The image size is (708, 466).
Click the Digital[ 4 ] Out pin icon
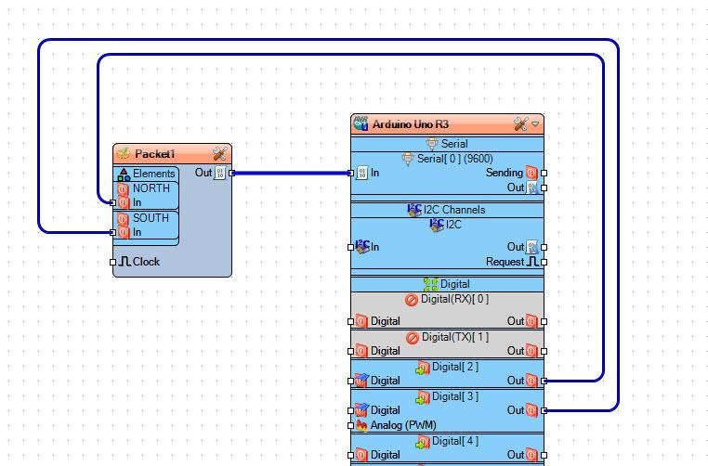coord(531,455)
